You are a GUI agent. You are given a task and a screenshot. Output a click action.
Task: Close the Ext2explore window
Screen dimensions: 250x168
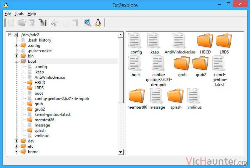[x=240, y=4]
